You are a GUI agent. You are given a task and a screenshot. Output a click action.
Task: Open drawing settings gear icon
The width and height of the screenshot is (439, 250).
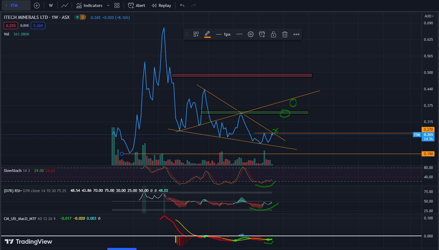click(251, 34)
